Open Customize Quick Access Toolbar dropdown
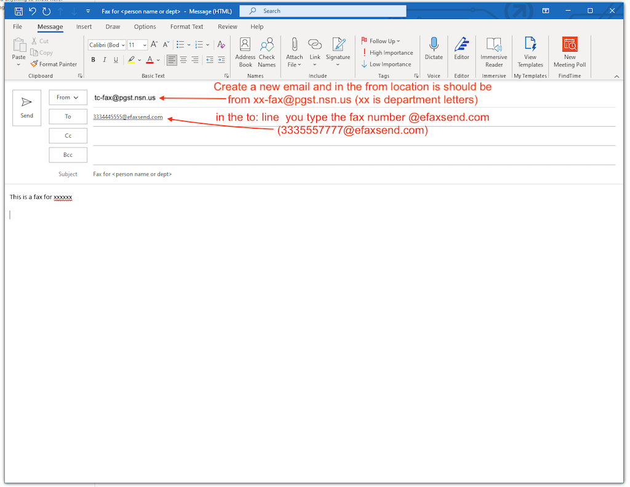This screenshot has height=487, width=630. [x=88, y=11]
